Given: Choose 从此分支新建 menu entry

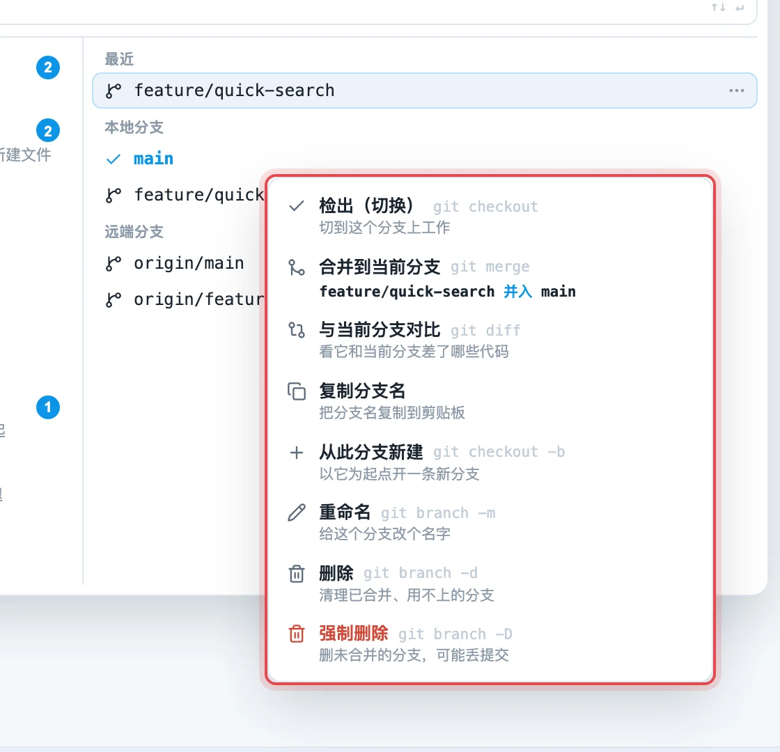Looking at the screenshot, I should coord(490,462).
